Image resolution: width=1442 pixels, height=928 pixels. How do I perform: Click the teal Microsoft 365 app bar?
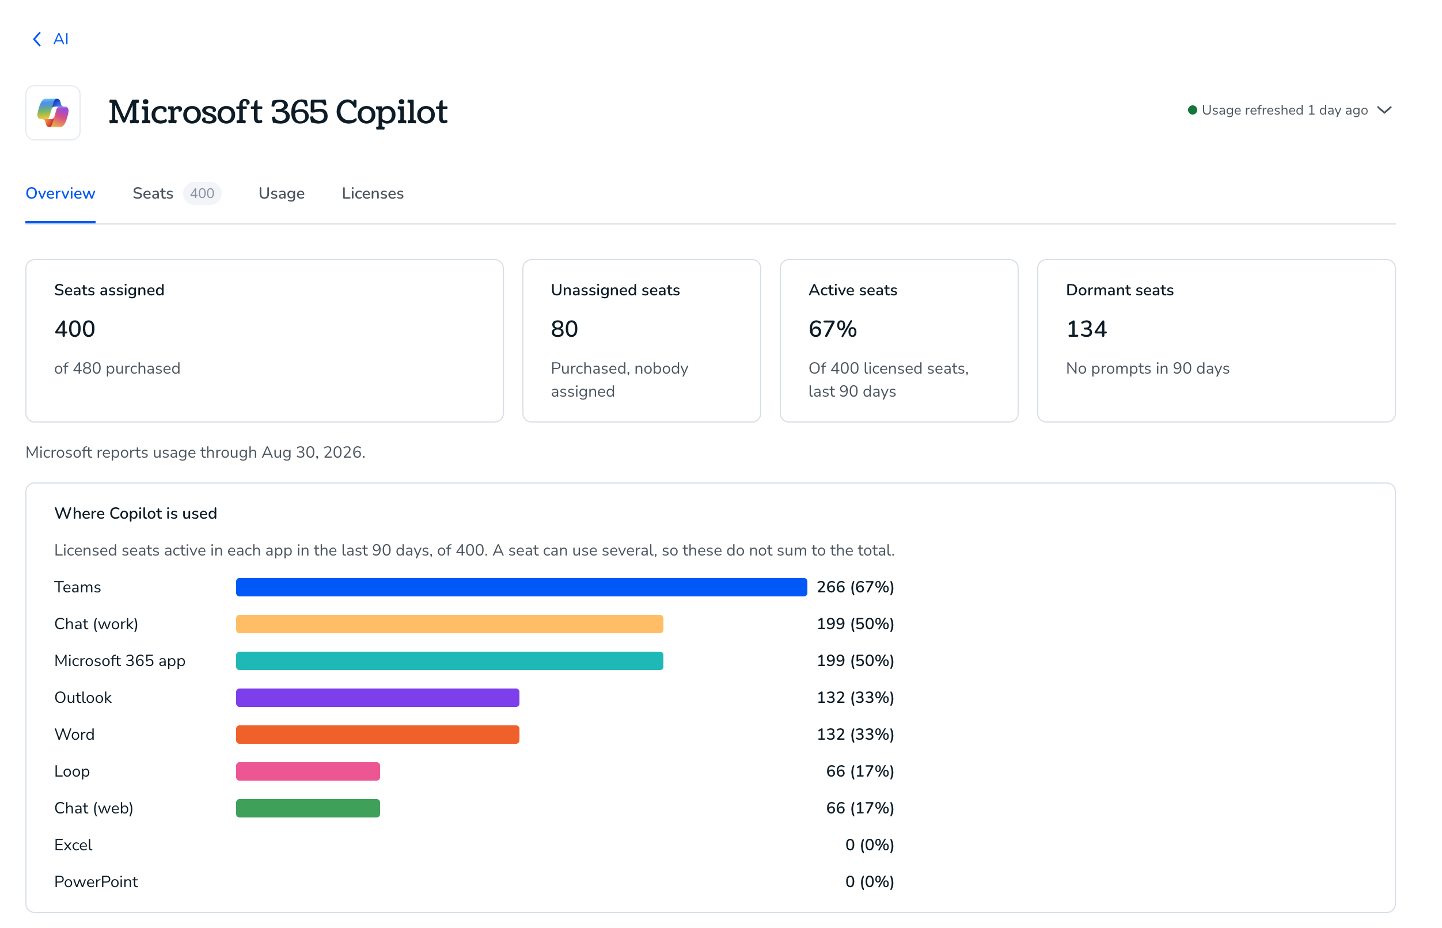(x=450, y=661)
